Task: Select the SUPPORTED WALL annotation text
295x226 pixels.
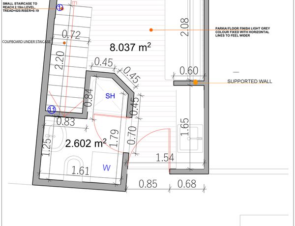Action: [x=248, y=82]
